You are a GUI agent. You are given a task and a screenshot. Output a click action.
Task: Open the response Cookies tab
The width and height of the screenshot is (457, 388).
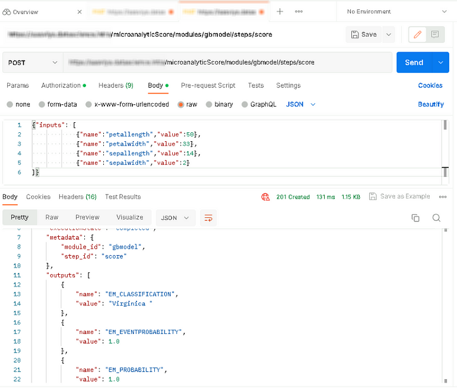tap(38, 197)
